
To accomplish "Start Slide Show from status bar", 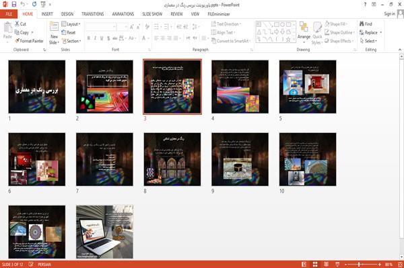I will click(337, 265).
